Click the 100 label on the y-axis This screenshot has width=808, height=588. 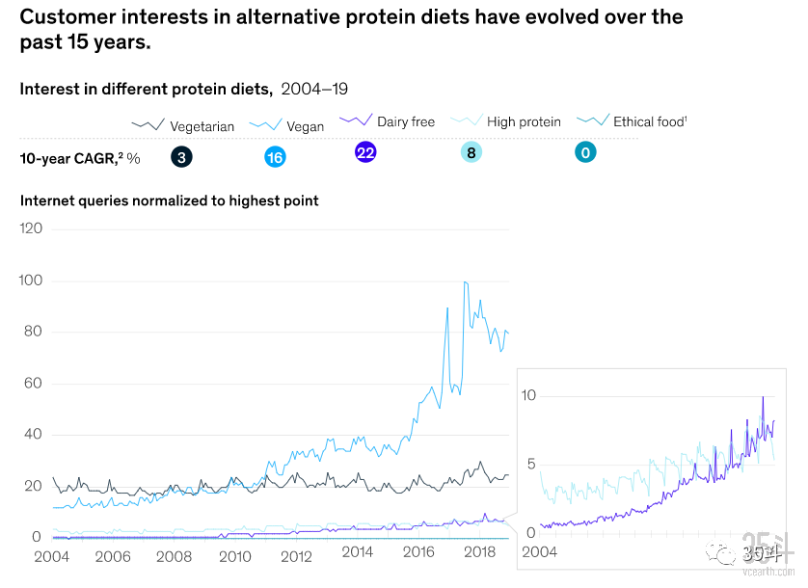pyautogui.click(x=32, y=281)
